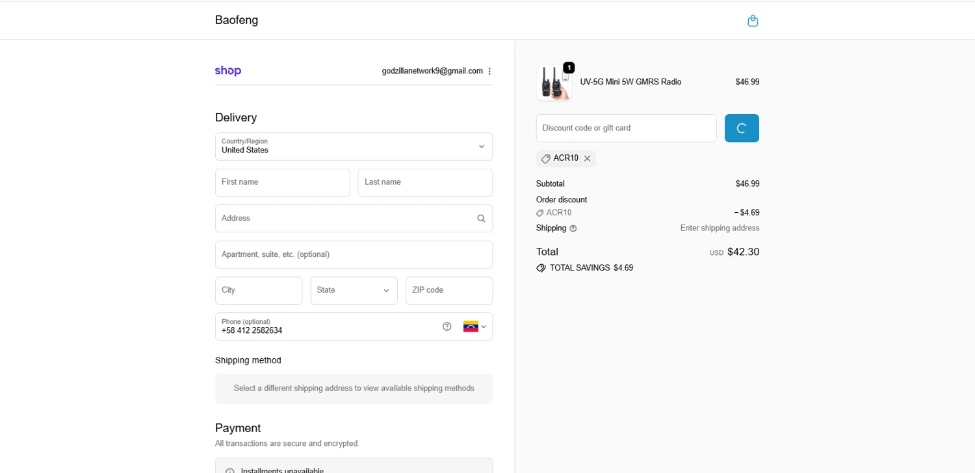This screenshot has height=473, width=975.
Task: Click the City field
Action: click(259, 291)
